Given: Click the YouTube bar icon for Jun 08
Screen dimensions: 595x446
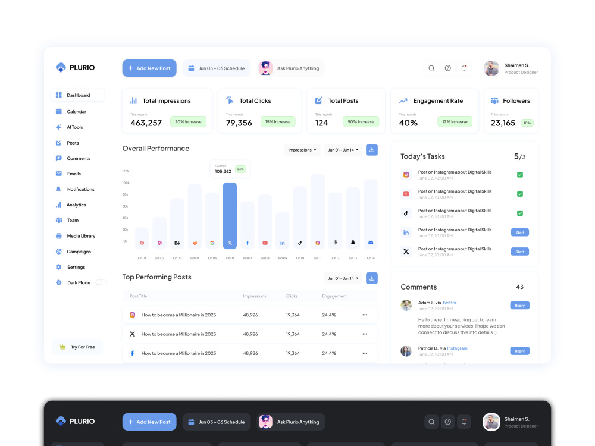Looking at the screenshot, I should pyautogui.click(x=265, y=243).
